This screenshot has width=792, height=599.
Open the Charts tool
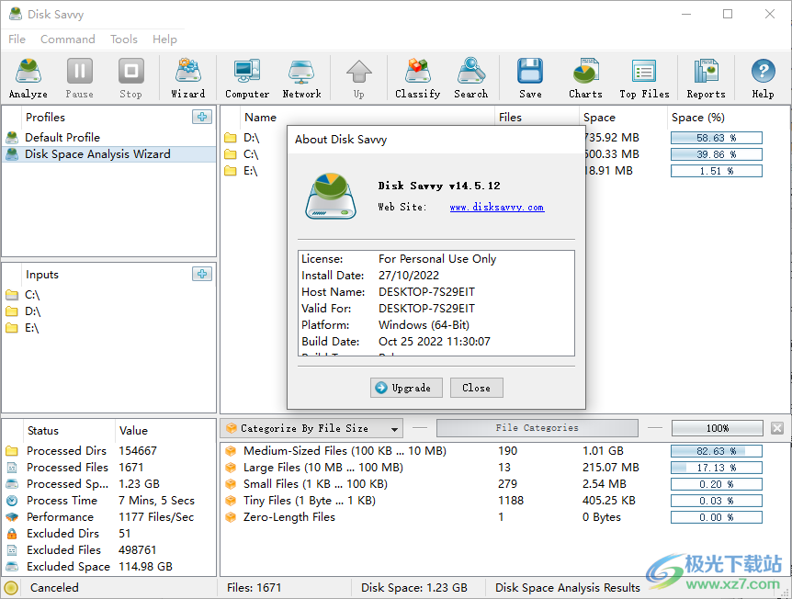pyautogui.click(x=585, y=78)
